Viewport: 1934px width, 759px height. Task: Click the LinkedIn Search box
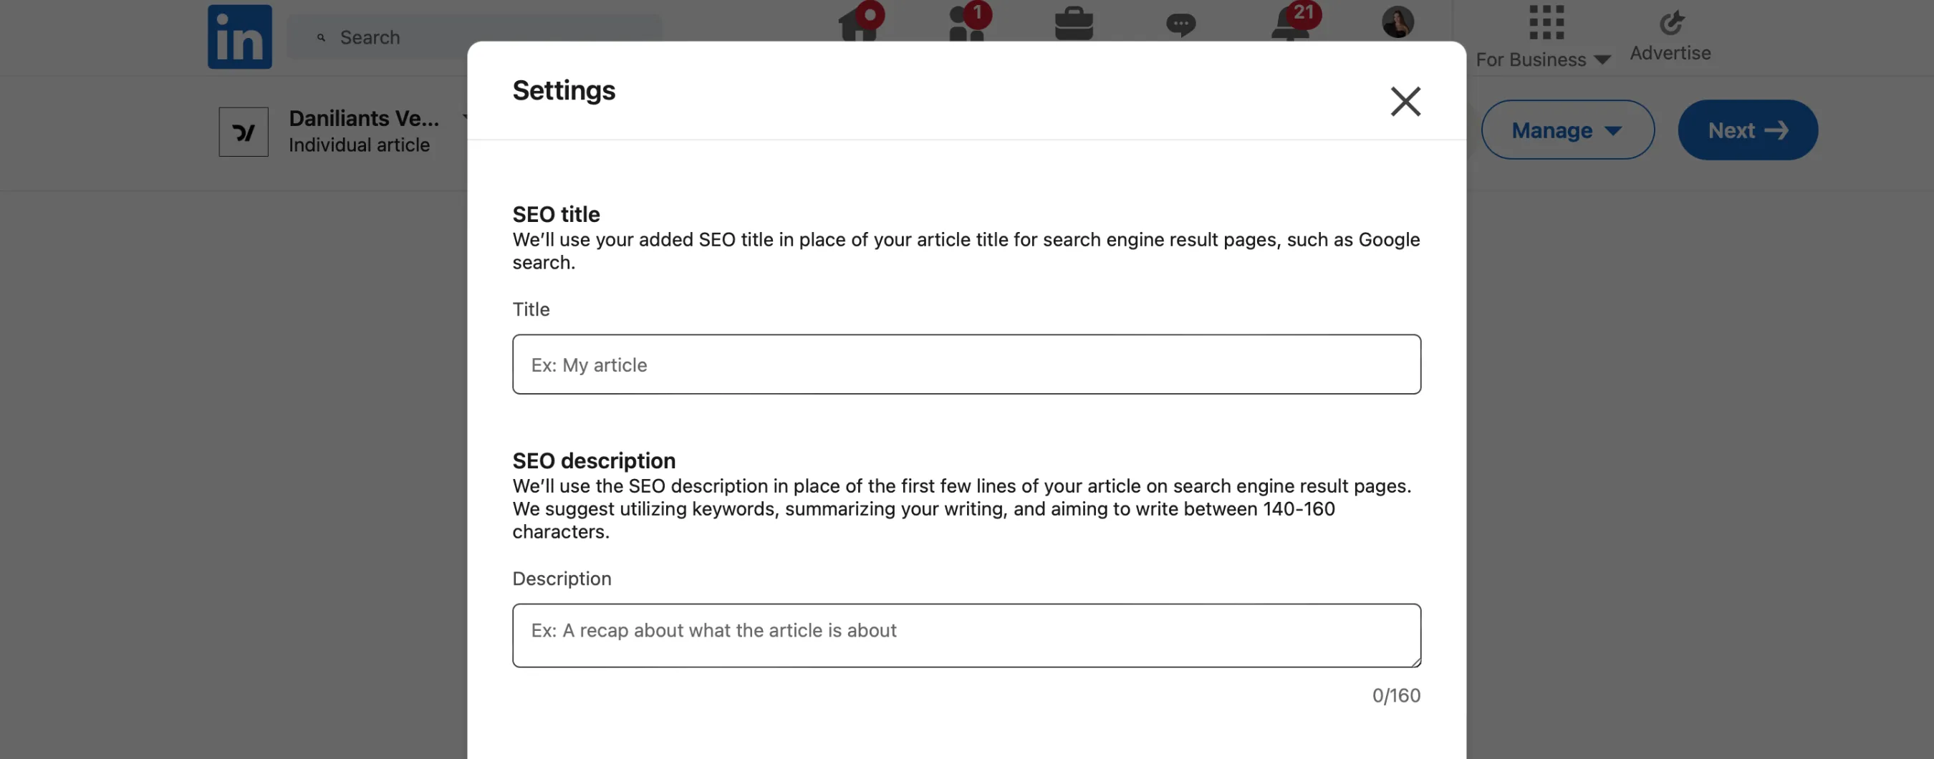474,37
